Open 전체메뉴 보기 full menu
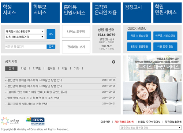This screenshot has width=183, height=133. pyautogui.click(x=76, y=47)
